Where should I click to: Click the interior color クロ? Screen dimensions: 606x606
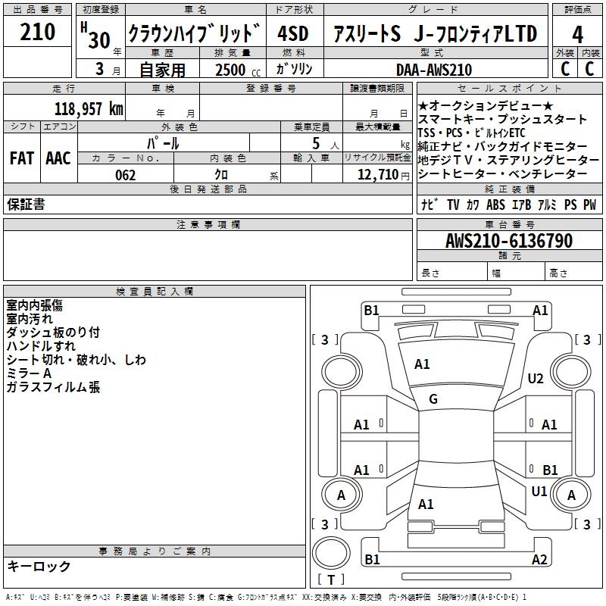[x=221, y=175]
